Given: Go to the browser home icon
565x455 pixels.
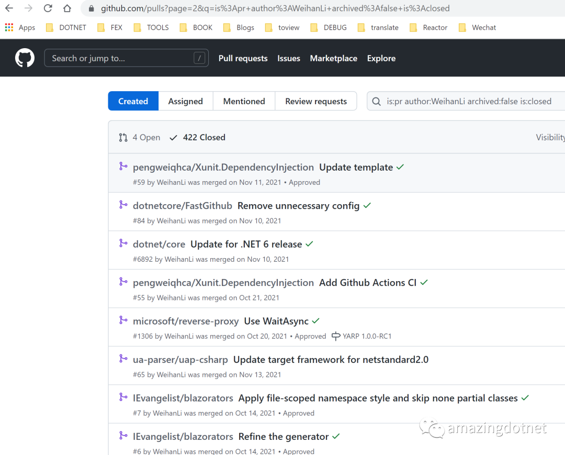Looking at the screenshot, I should [67, 8].
